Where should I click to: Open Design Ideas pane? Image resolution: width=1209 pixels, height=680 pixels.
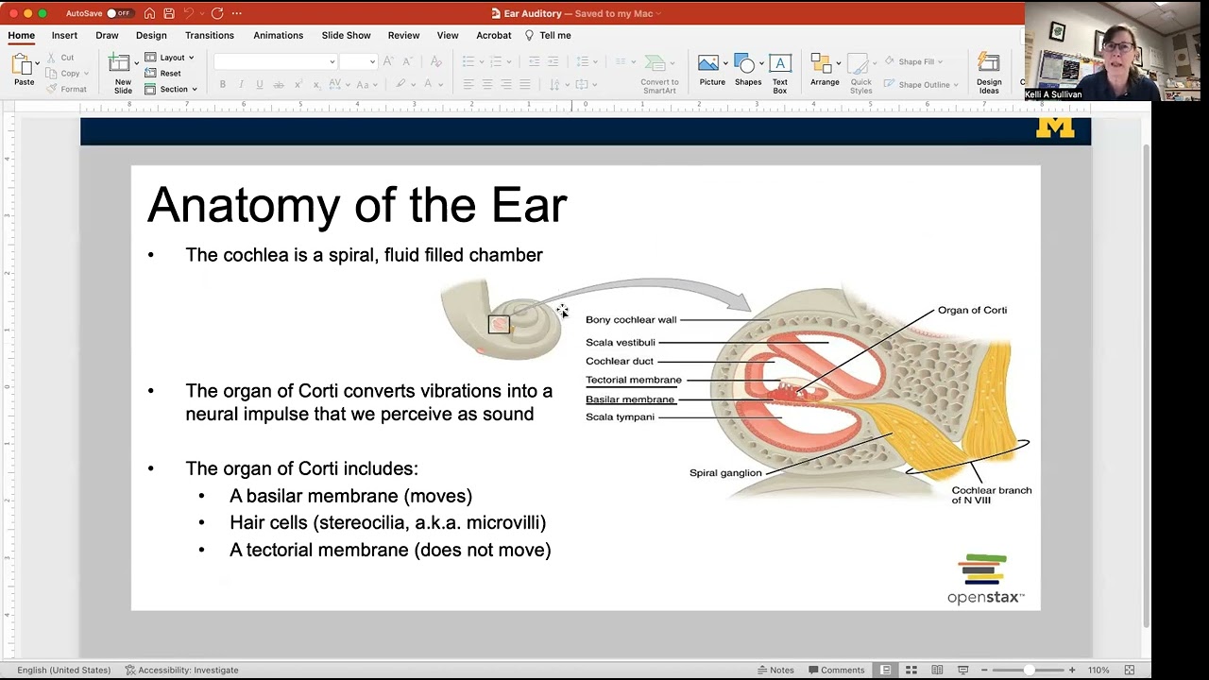[989, 73]
